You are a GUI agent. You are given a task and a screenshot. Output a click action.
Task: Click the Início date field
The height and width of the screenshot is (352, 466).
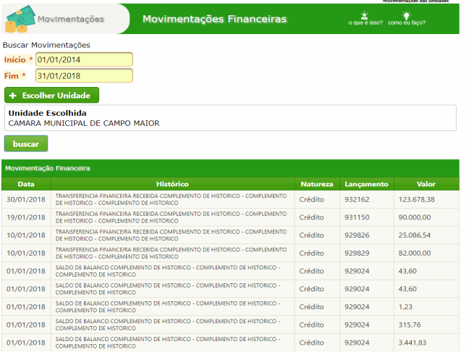(84, 59)
